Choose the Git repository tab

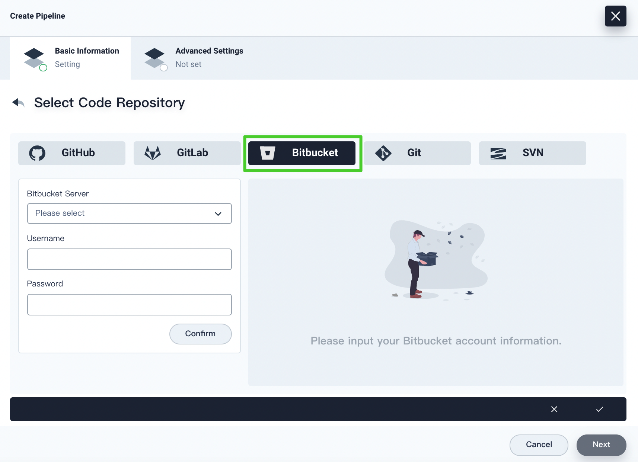(x=417, y=153)
